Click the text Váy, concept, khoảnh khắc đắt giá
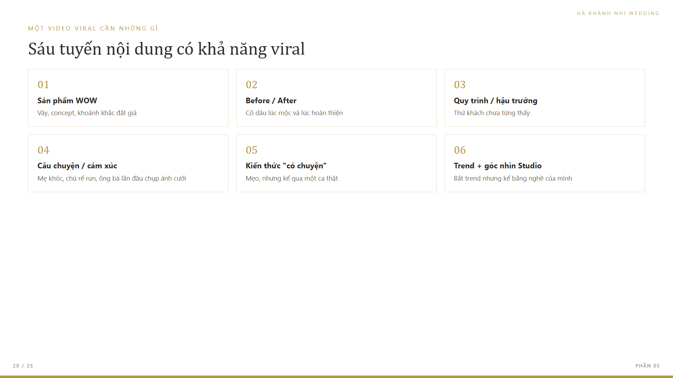 [x=87, y=113]
